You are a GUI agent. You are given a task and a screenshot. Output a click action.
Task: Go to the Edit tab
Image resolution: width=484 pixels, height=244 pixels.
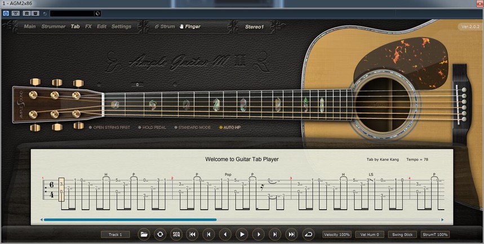101,26
